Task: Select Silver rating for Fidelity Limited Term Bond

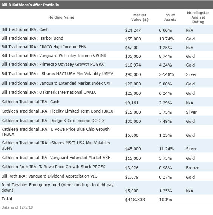Action: pyautogui.click(x=191, y=112)
